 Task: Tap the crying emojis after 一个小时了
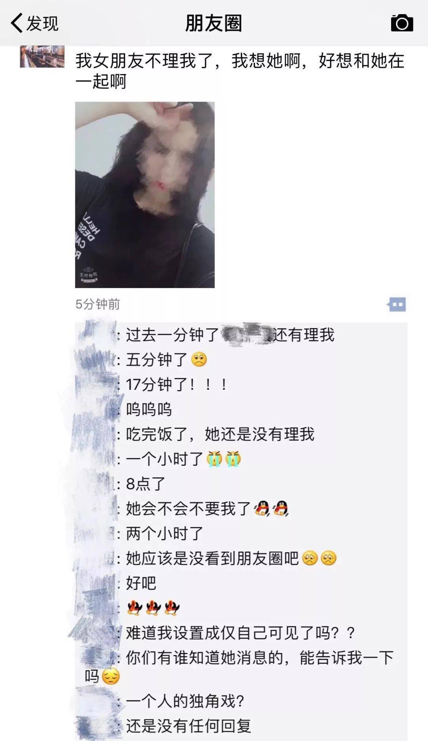[x=224, y=459]
